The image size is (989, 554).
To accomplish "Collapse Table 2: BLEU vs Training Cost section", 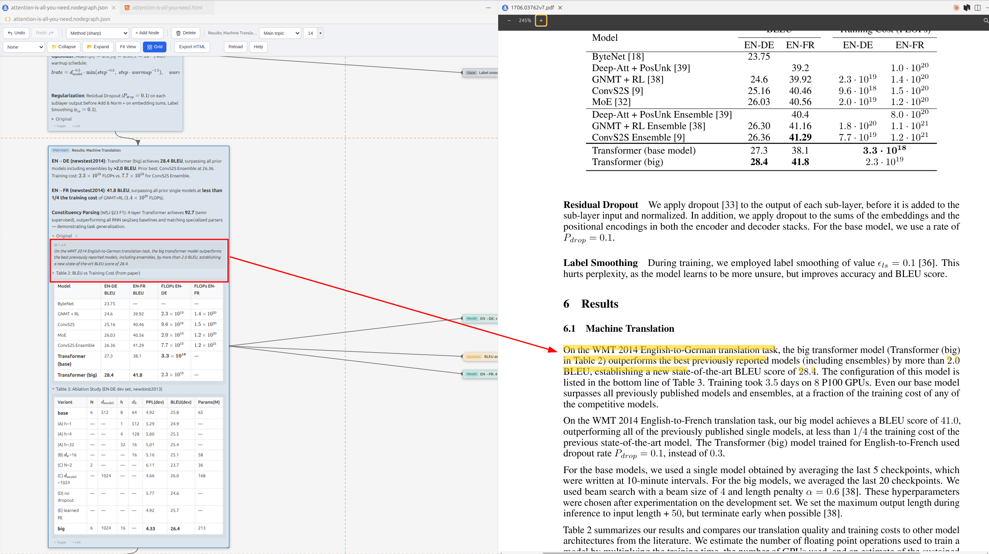I will (x=53, y=273).
